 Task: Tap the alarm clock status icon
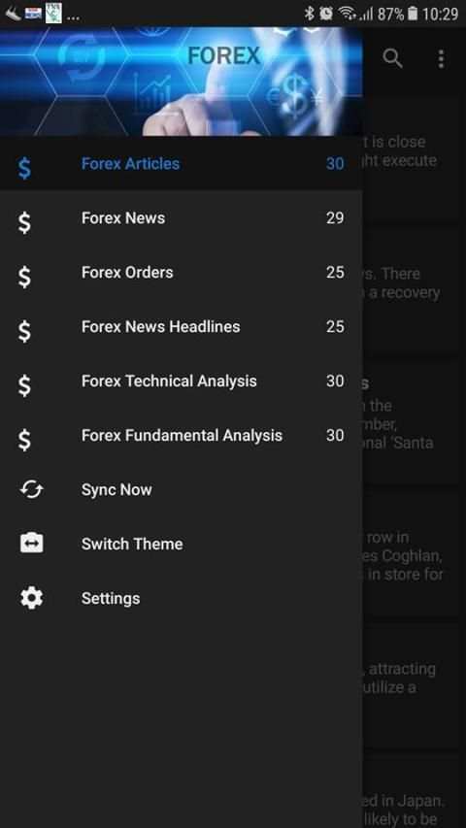click(x=326, y=14)
